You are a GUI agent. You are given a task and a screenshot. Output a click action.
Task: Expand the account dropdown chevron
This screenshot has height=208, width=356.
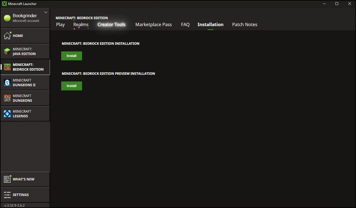46,12
